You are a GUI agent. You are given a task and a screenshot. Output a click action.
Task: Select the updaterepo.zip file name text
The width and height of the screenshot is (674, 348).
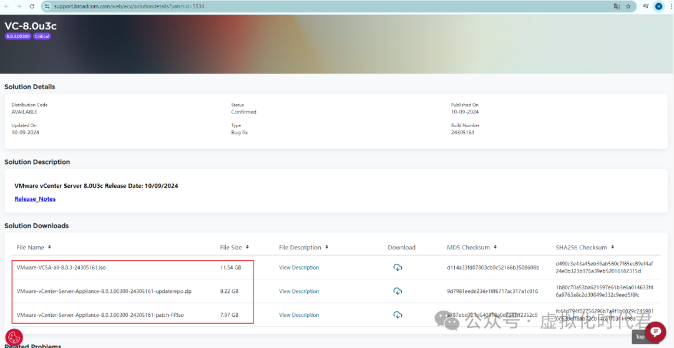(104, 291)
